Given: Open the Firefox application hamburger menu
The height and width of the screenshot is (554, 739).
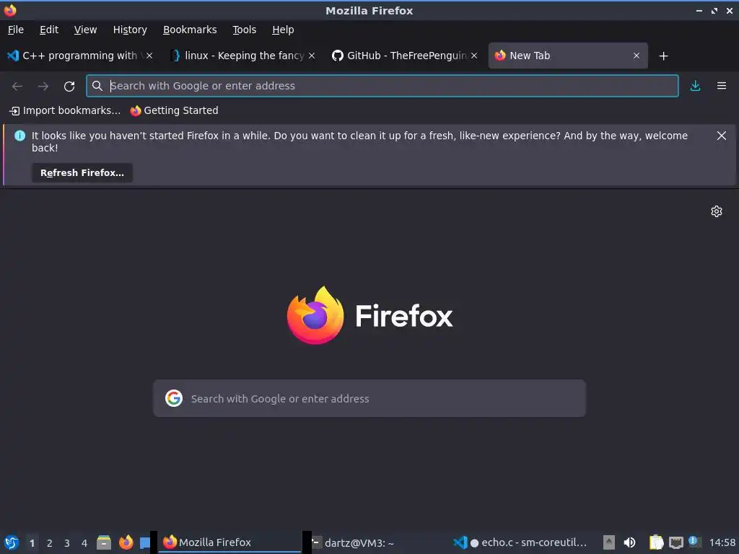Looking at the screenshot, I should click(722, 86).
